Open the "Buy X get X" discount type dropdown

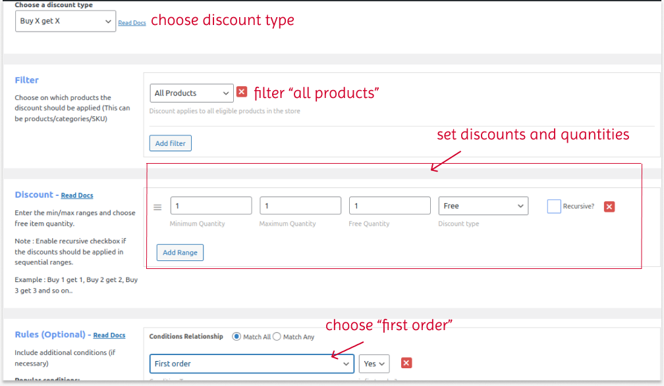point(65,21)
